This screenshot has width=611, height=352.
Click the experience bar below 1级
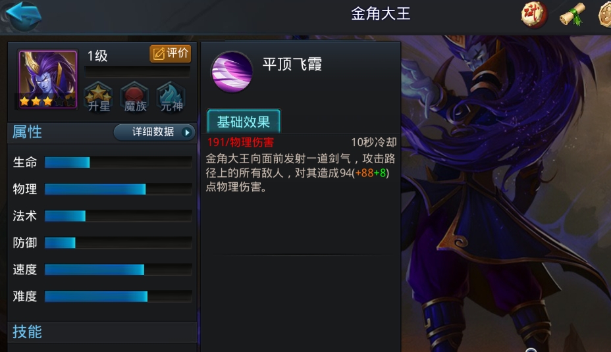(137, 72)
